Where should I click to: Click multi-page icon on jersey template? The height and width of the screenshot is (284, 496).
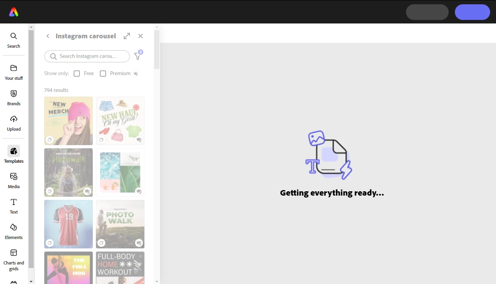click(x=50, y=243)
